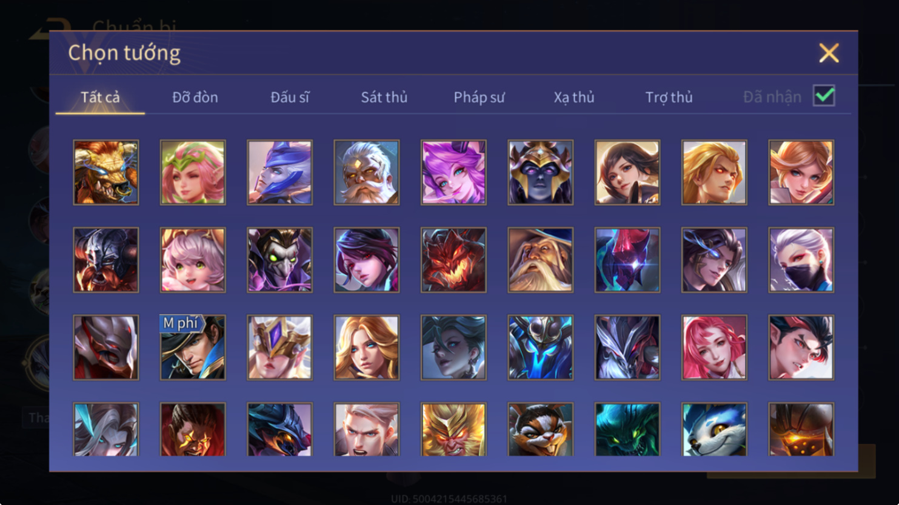This screenshot has width=899, height=505.
Task: Select the blue and white wolf hero portrait
Action: (x=714, y=429)
